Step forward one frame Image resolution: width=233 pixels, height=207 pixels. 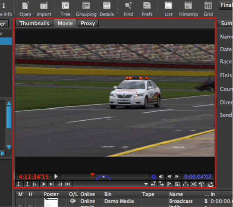click(176, 176)
